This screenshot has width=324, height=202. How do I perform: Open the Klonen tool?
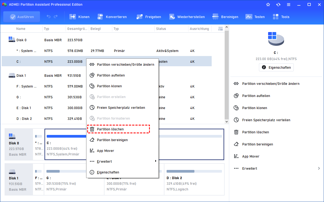(x=80, y=17)
